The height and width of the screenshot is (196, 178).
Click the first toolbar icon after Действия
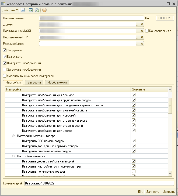click(x=23, y=10)
